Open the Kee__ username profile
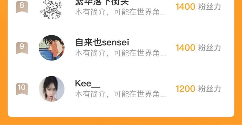Viewport: 242px width, 125px height. (88, 84)
